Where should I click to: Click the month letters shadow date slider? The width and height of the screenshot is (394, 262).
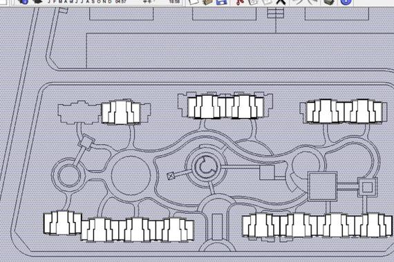(79, 1)
